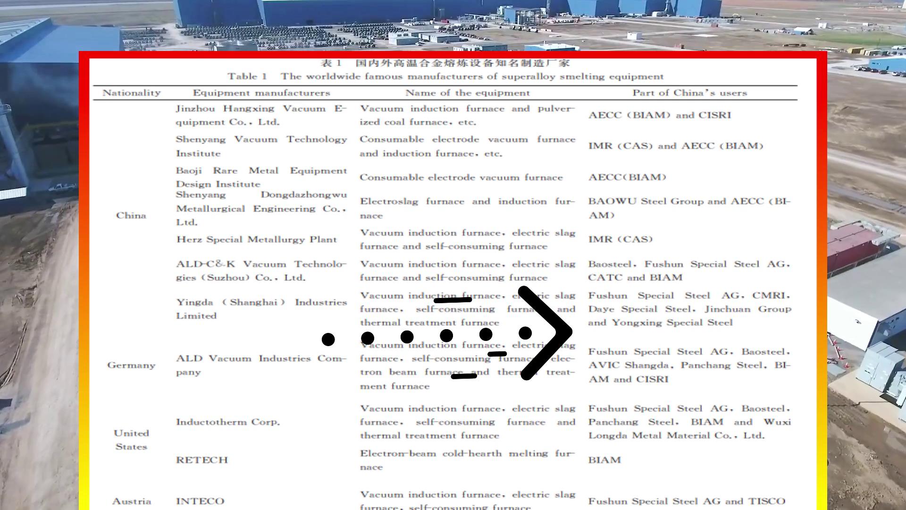Click the "Inductotherm Corp." manufacturer entry
906x510 pixels.
[228, 422]
